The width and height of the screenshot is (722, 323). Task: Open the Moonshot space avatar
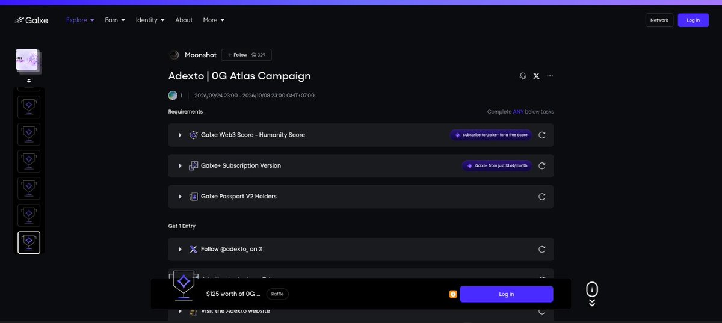[x=174, y=55]
